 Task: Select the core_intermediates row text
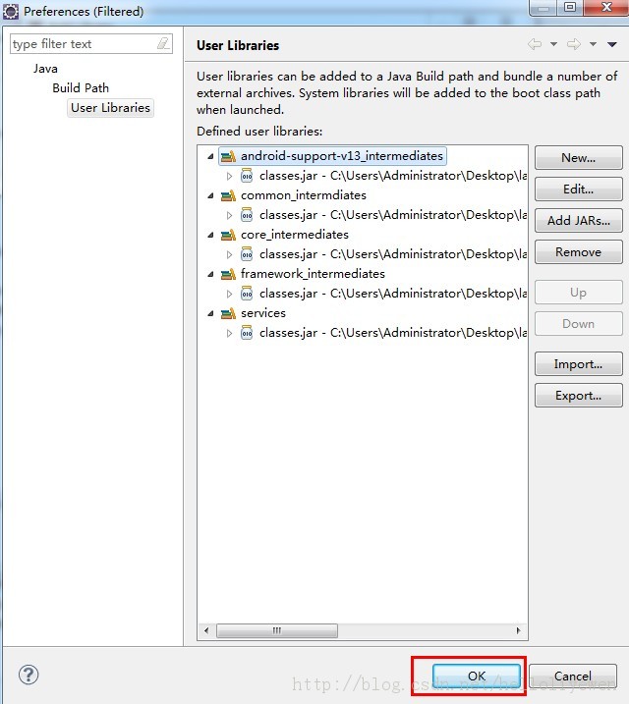click(295, 235)
